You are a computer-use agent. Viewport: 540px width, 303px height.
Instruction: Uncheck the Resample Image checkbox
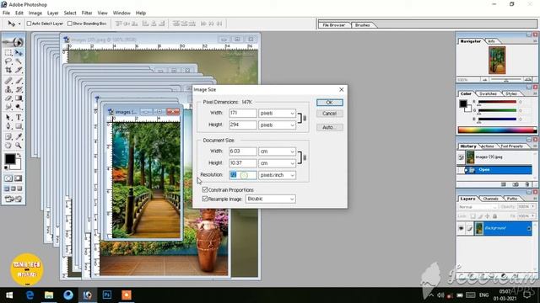coord(205,199)
